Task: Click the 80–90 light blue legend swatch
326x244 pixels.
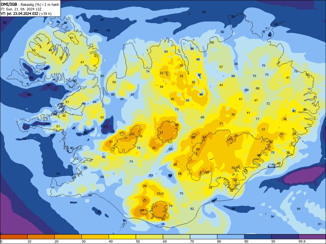Action: click(x=231, y=237)
